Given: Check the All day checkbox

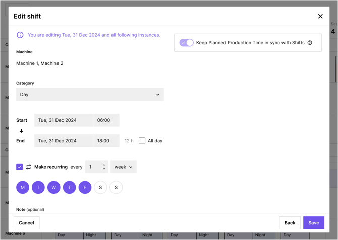Looking at the screenshot, I should tap(142, 141).
